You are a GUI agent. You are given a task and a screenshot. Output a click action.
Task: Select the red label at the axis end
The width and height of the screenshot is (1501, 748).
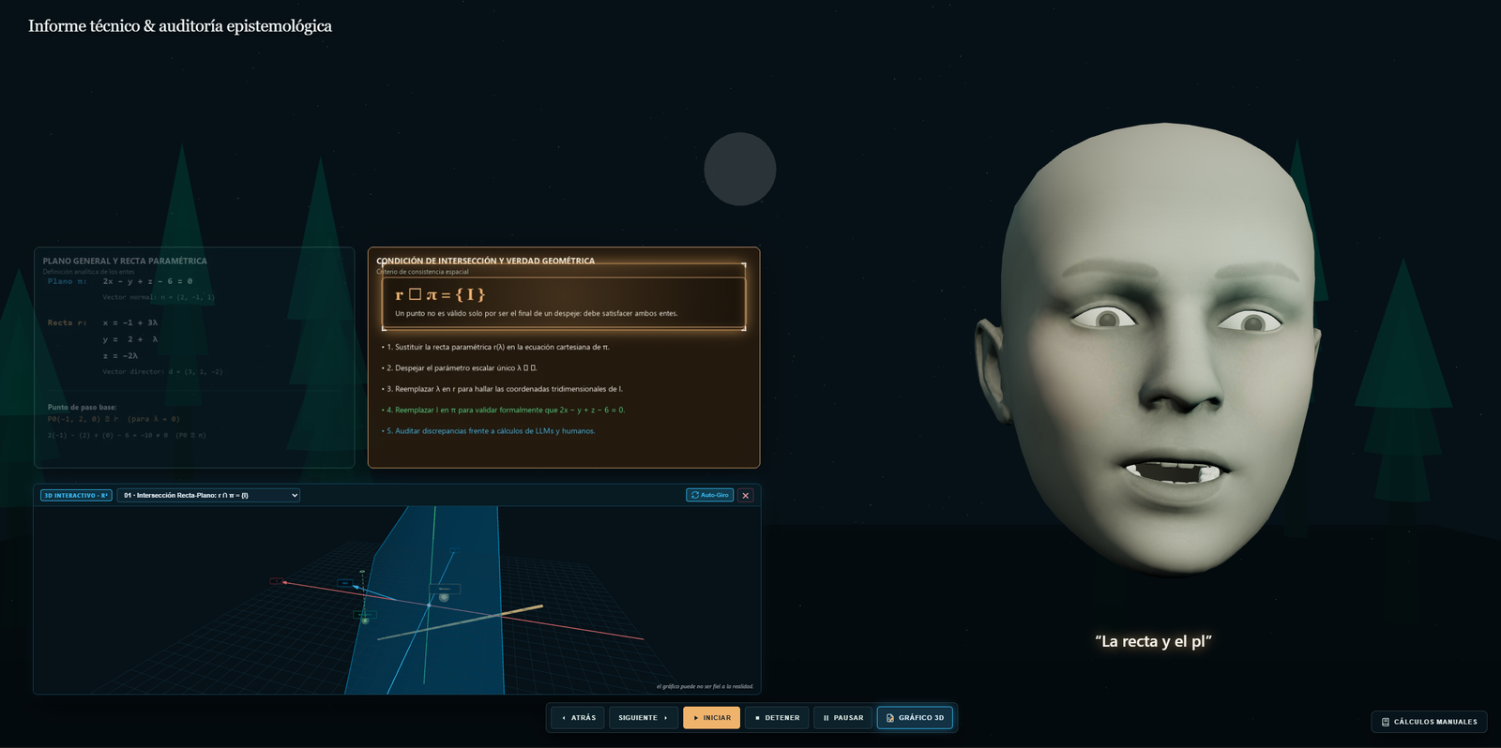click(277, 581)
